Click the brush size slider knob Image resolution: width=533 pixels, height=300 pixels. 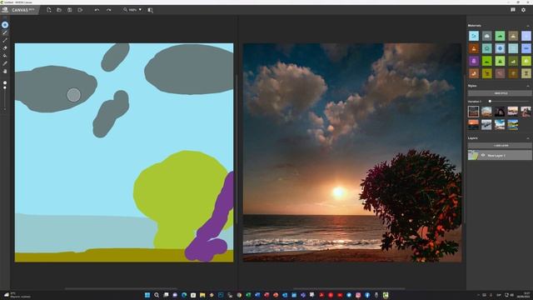click(x=5, y=87)
